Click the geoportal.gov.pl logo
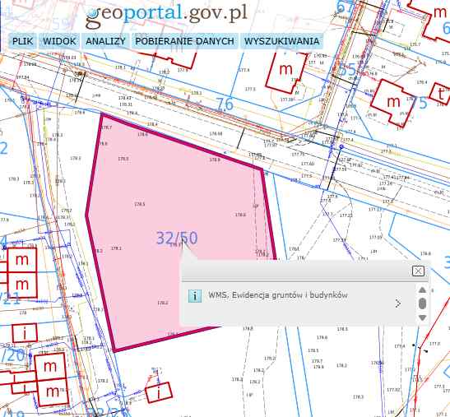450x417 pixels. click(166, 14)
